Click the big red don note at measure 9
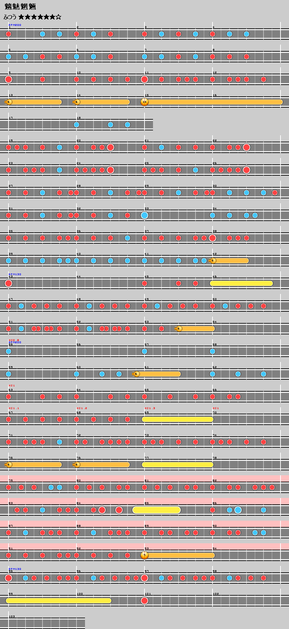 pyautogui.click(x=8, y=79)
